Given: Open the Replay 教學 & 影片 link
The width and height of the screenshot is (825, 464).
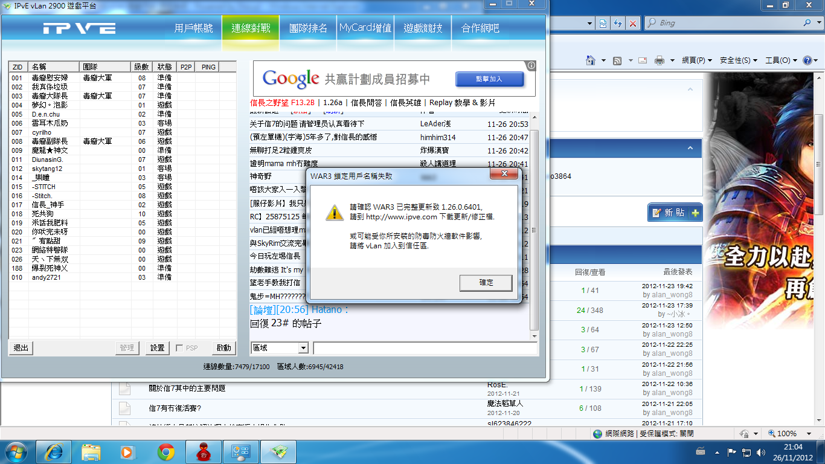Looking at the screenshot, I should coord(462,103).
